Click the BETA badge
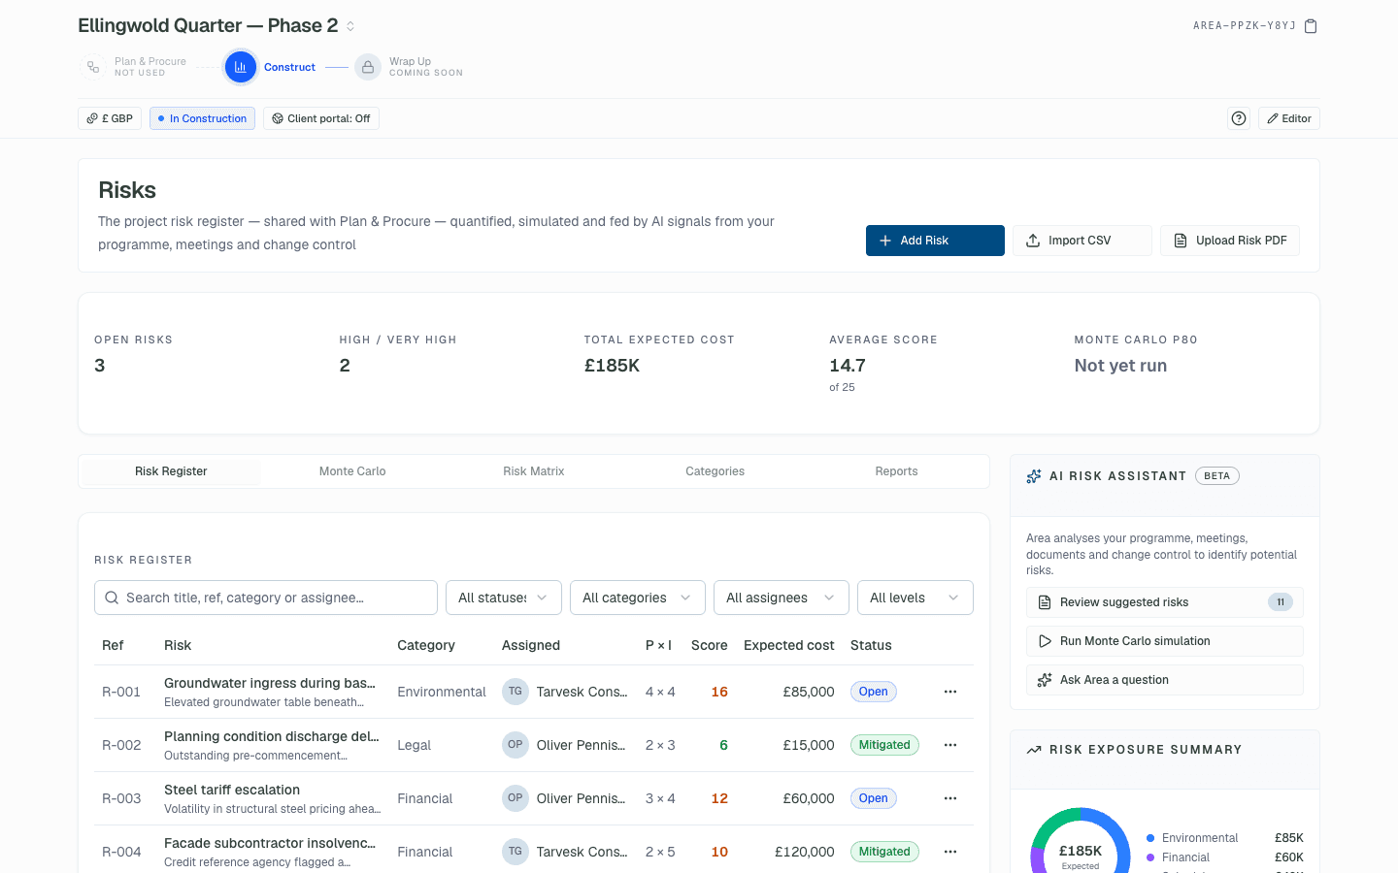Image resolution: width=1398 pixels, height=873 pixels. click(1216, 476)
